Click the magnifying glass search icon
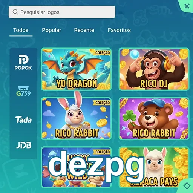The width and height of the screenshot is (193, 193). [15, 12]
